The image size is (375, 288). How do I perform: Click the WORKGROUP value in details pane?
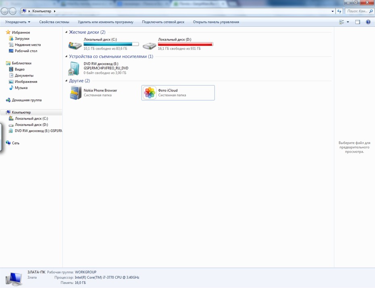pyautogui.click(x=85, y=272)
